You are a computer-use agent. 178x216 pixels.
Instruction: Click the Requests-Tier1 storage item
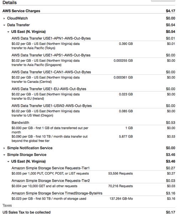(x=51, y=168)
